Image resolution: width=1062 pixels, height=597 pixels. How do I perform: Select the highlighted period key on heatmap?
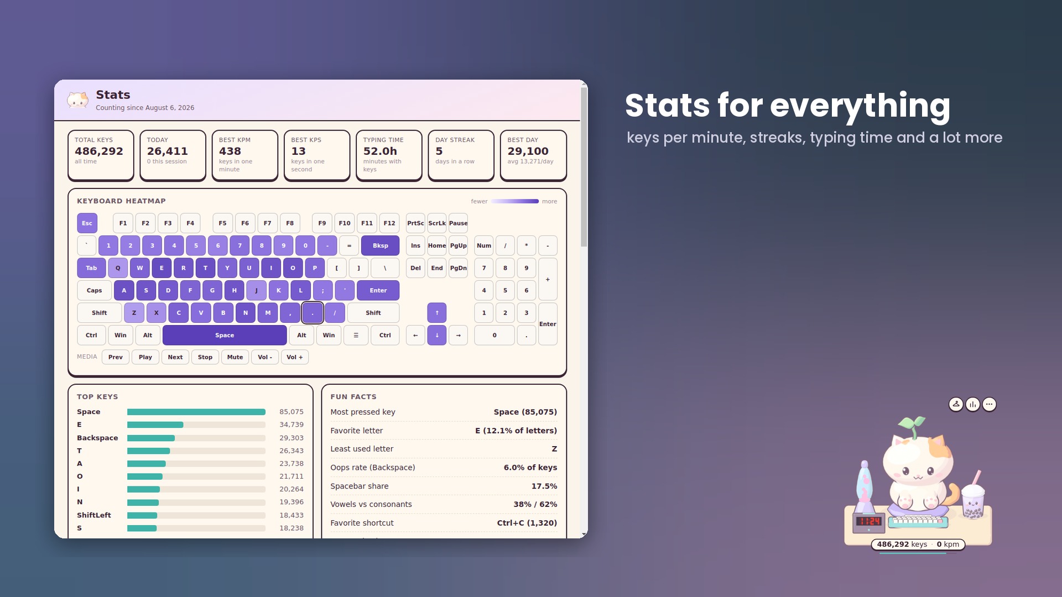(x=313, y=313)
